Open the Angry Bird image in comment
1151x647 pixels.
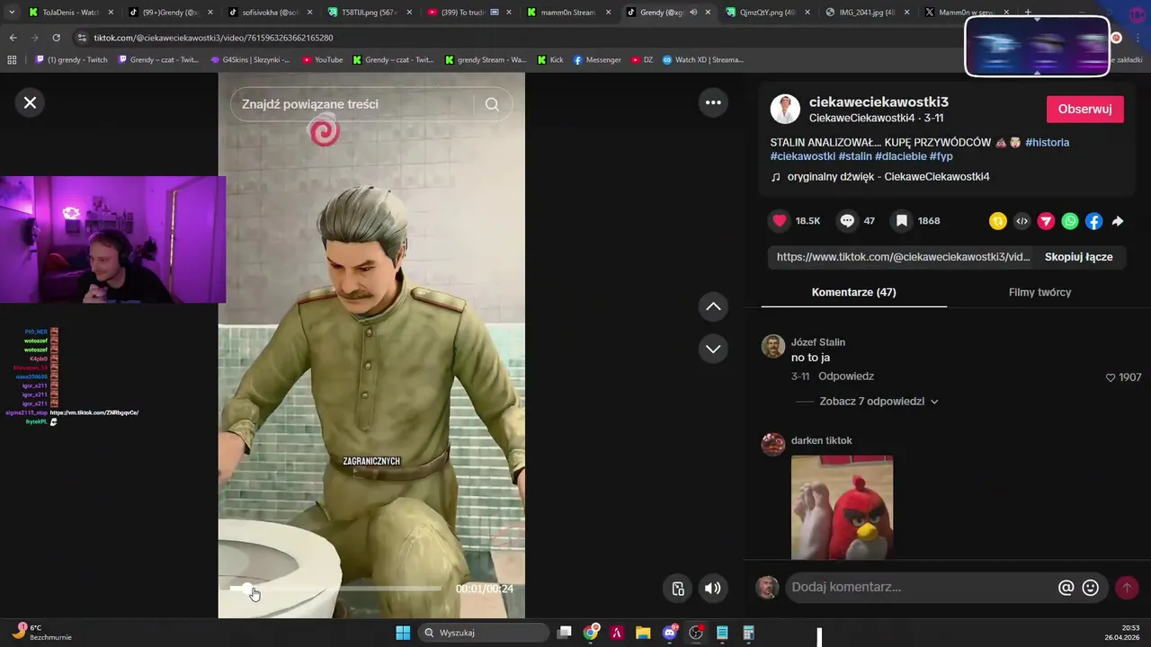(x=842, y=508)
